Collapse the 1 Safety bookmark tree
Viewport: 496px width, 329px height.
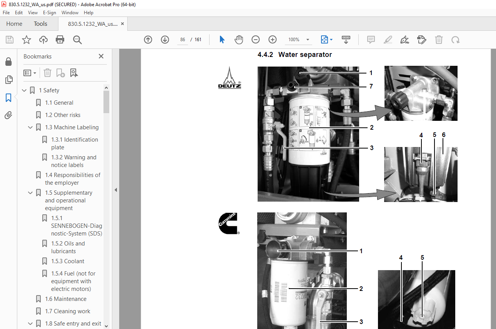point(24,90)
